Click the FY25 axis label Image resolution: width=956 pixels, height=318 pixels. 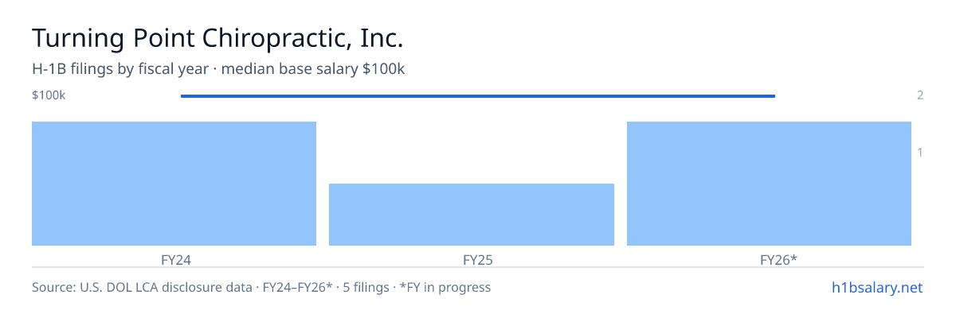point(477,259)
